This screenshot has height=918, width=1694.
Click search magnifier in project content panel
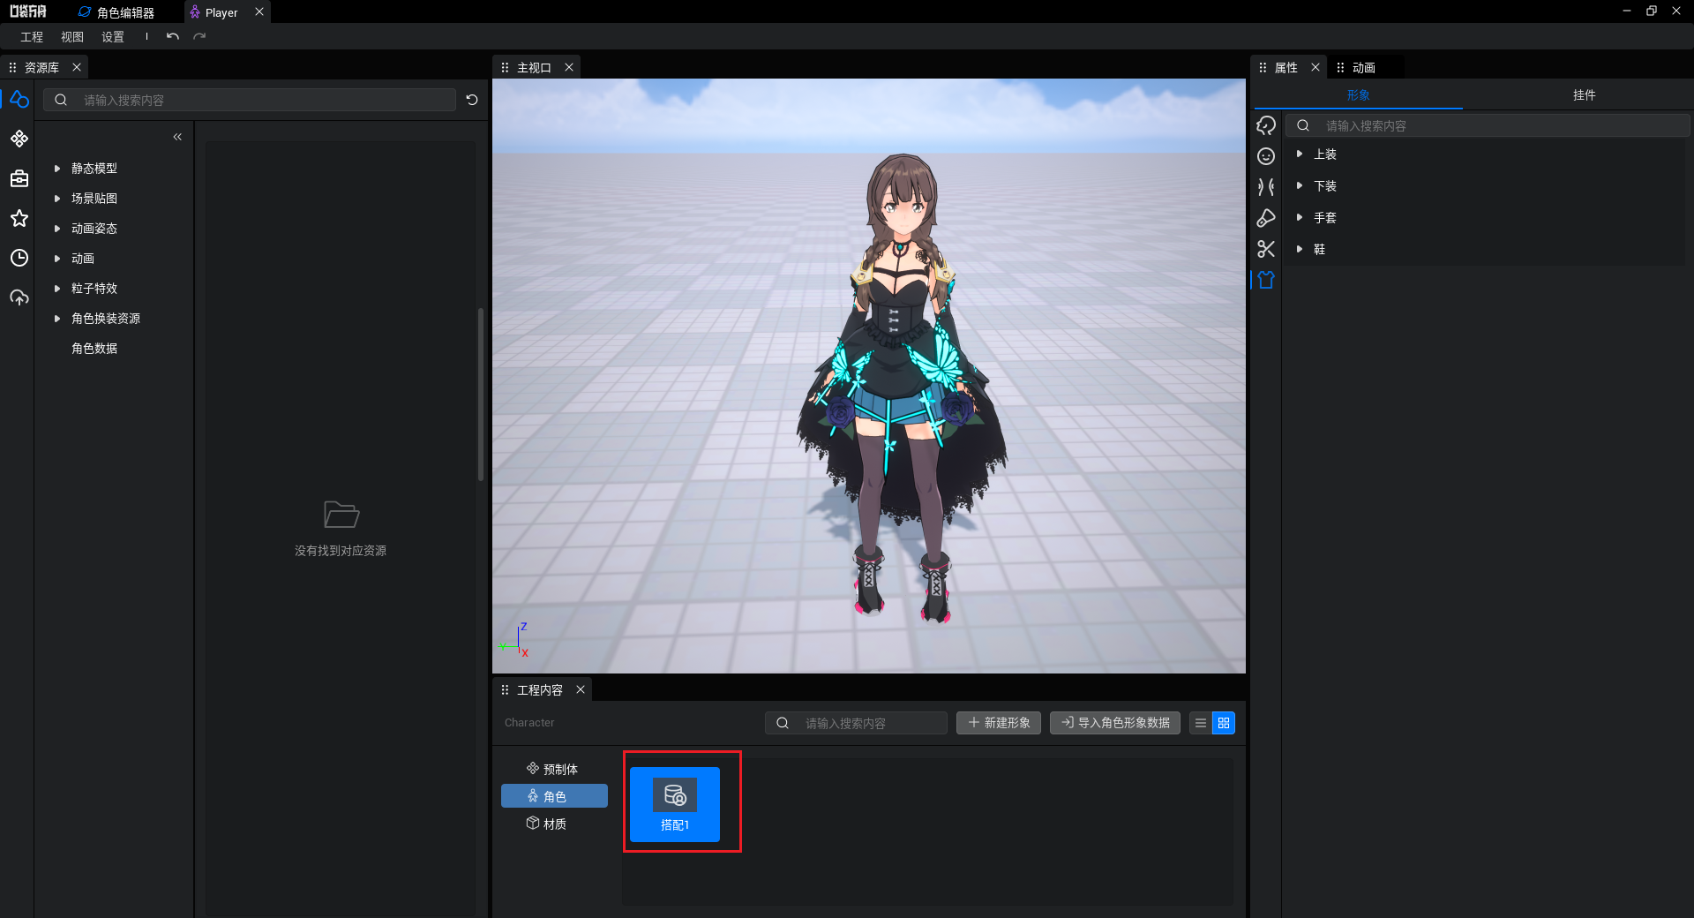pyautogui.click(x=783, y=723)
